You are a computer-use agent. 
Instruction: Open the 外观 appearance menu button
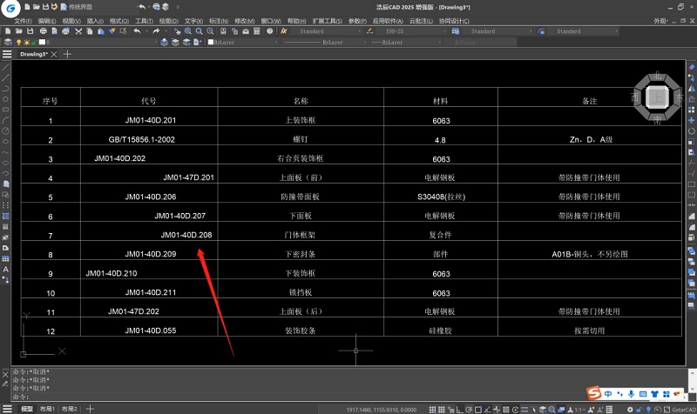point(660,21)
